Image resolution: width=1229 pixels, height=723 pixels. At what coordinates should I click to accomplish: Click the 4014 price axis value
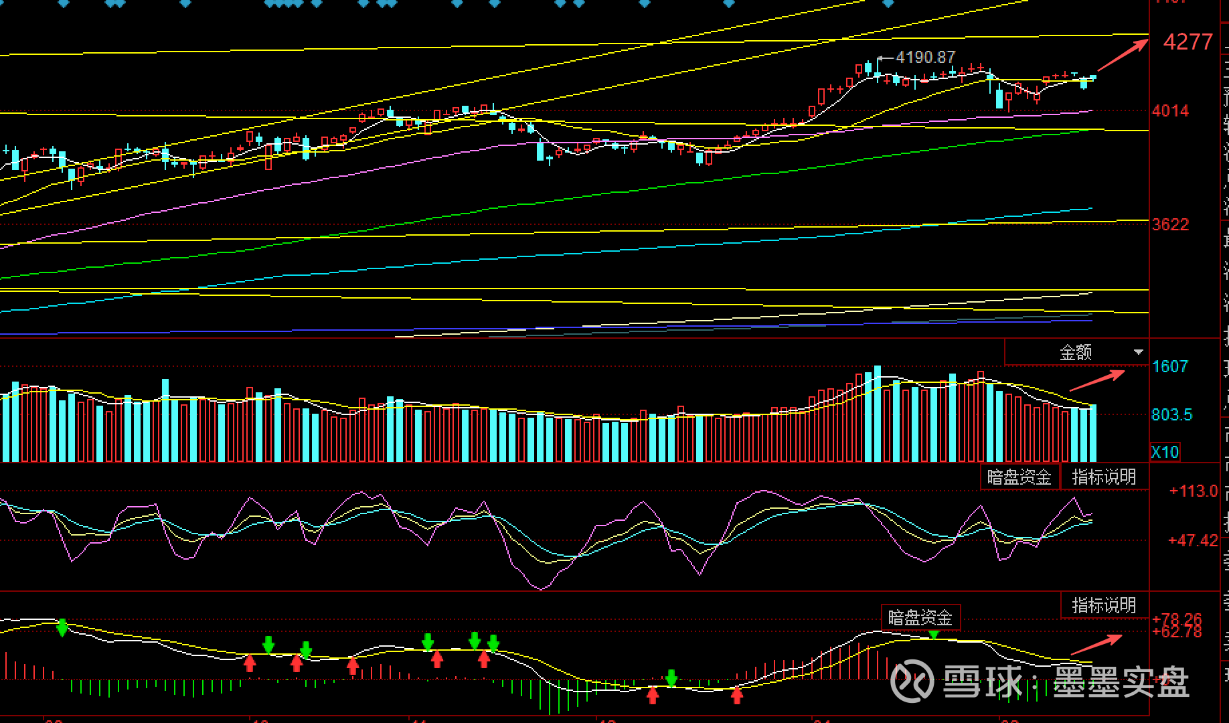1170,110
